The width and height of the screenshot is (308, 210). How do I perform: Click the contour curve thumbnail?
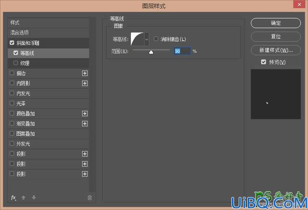click(x=138, y=39)
